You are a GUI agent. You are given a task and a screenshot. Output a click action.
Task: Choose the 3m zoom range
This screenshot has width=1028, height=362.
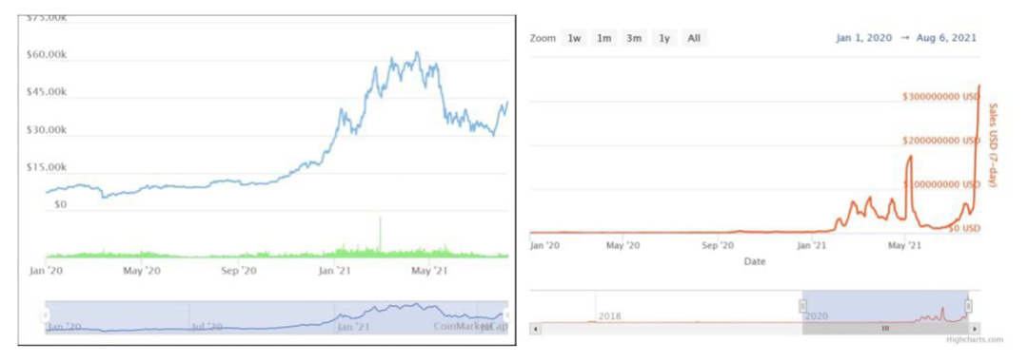633,39
